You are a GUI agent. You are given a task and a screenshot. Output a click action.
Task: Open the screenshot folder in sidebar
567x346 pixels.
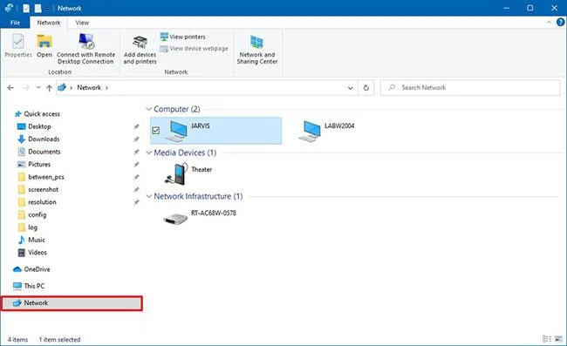tap(38, 190)
